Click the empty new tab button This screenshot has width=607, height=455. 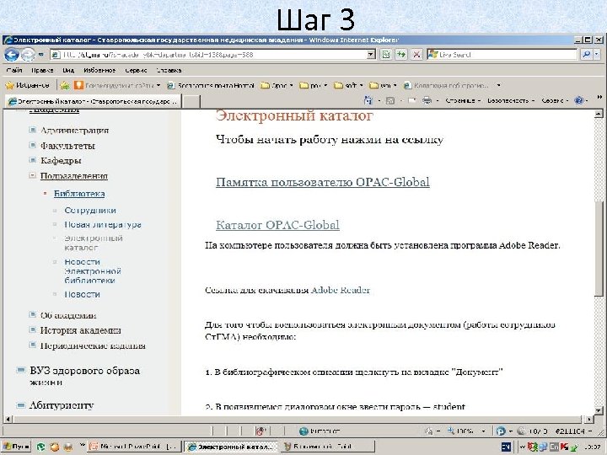coord(191,102)
